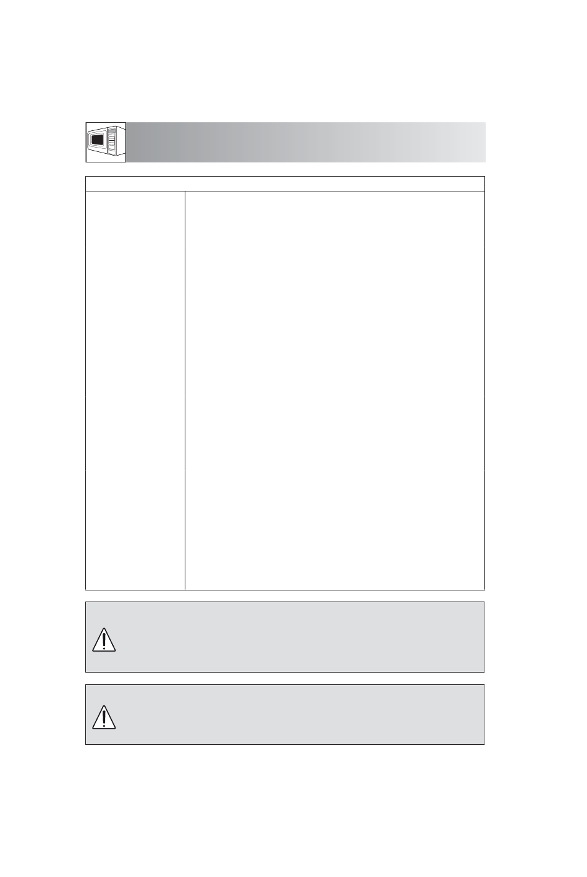Click the second gray warning box
This screenshot has width=587, height=877.
tap(285, 714)
